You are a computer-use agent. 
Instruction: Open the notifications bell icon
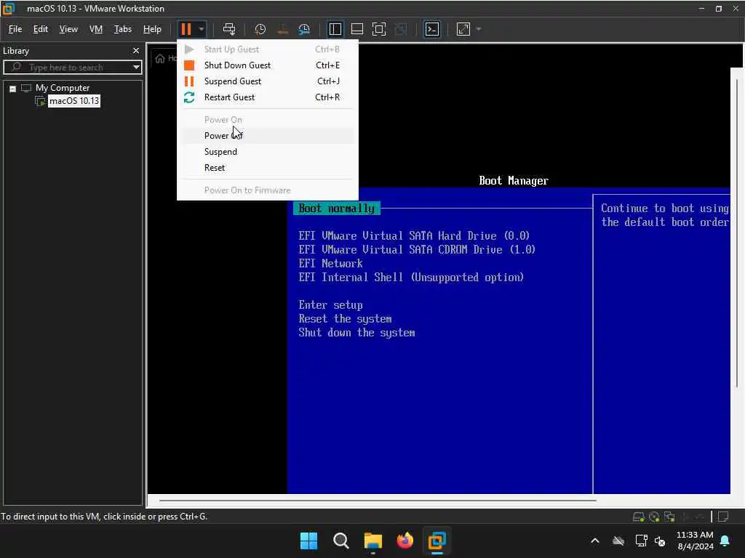725,541
